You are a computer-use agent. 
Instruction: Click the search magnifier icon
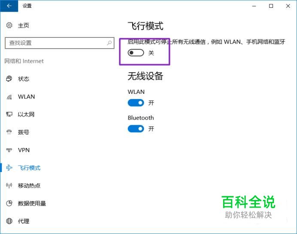click(x=109, y=43)
